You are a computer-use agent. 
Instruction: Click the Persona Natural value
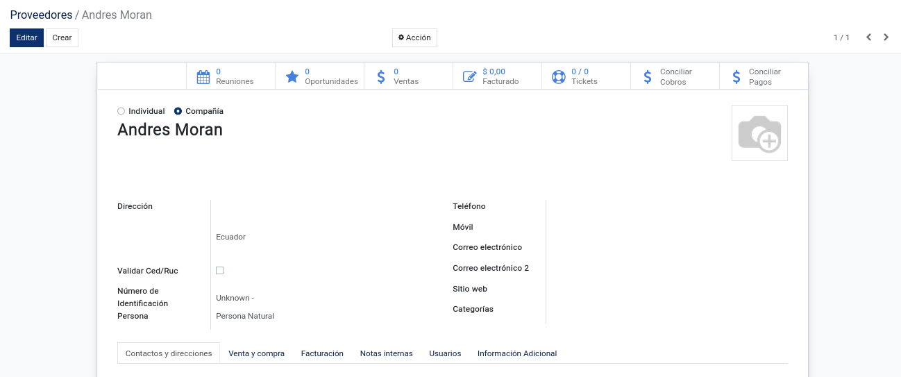click(245, 316)
